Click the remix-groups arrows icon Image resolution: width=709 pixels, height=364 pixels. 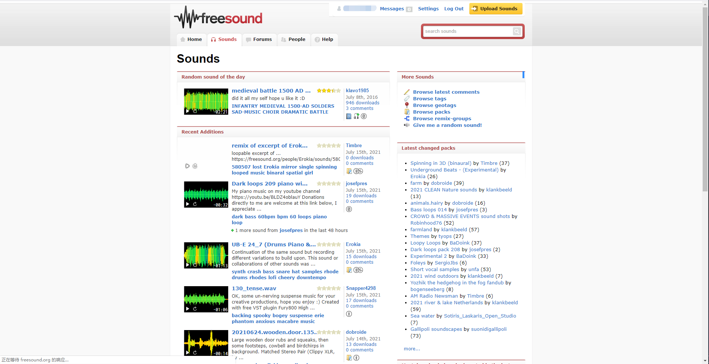407,118
